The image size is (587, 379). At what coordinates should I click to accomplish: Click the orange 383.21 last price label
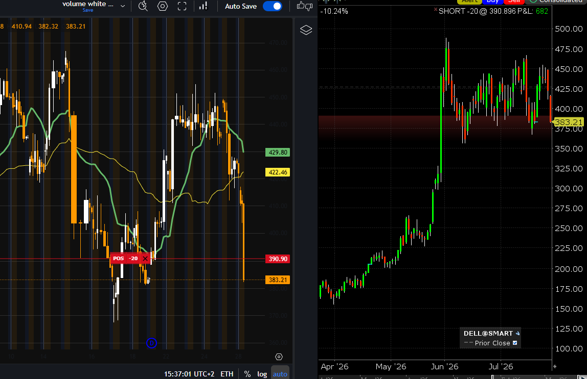tap(278, 280)
